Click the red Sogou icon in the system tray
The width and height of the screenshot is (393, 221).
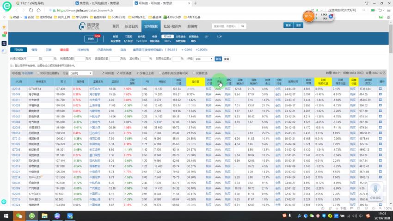[368, 216]
